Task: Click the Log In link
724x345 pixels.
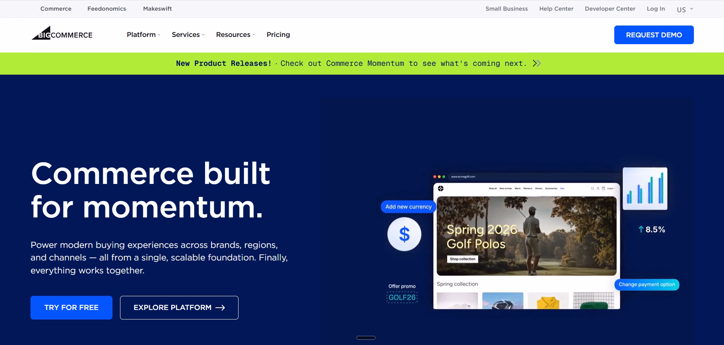Action: click(x=656, y=9)
